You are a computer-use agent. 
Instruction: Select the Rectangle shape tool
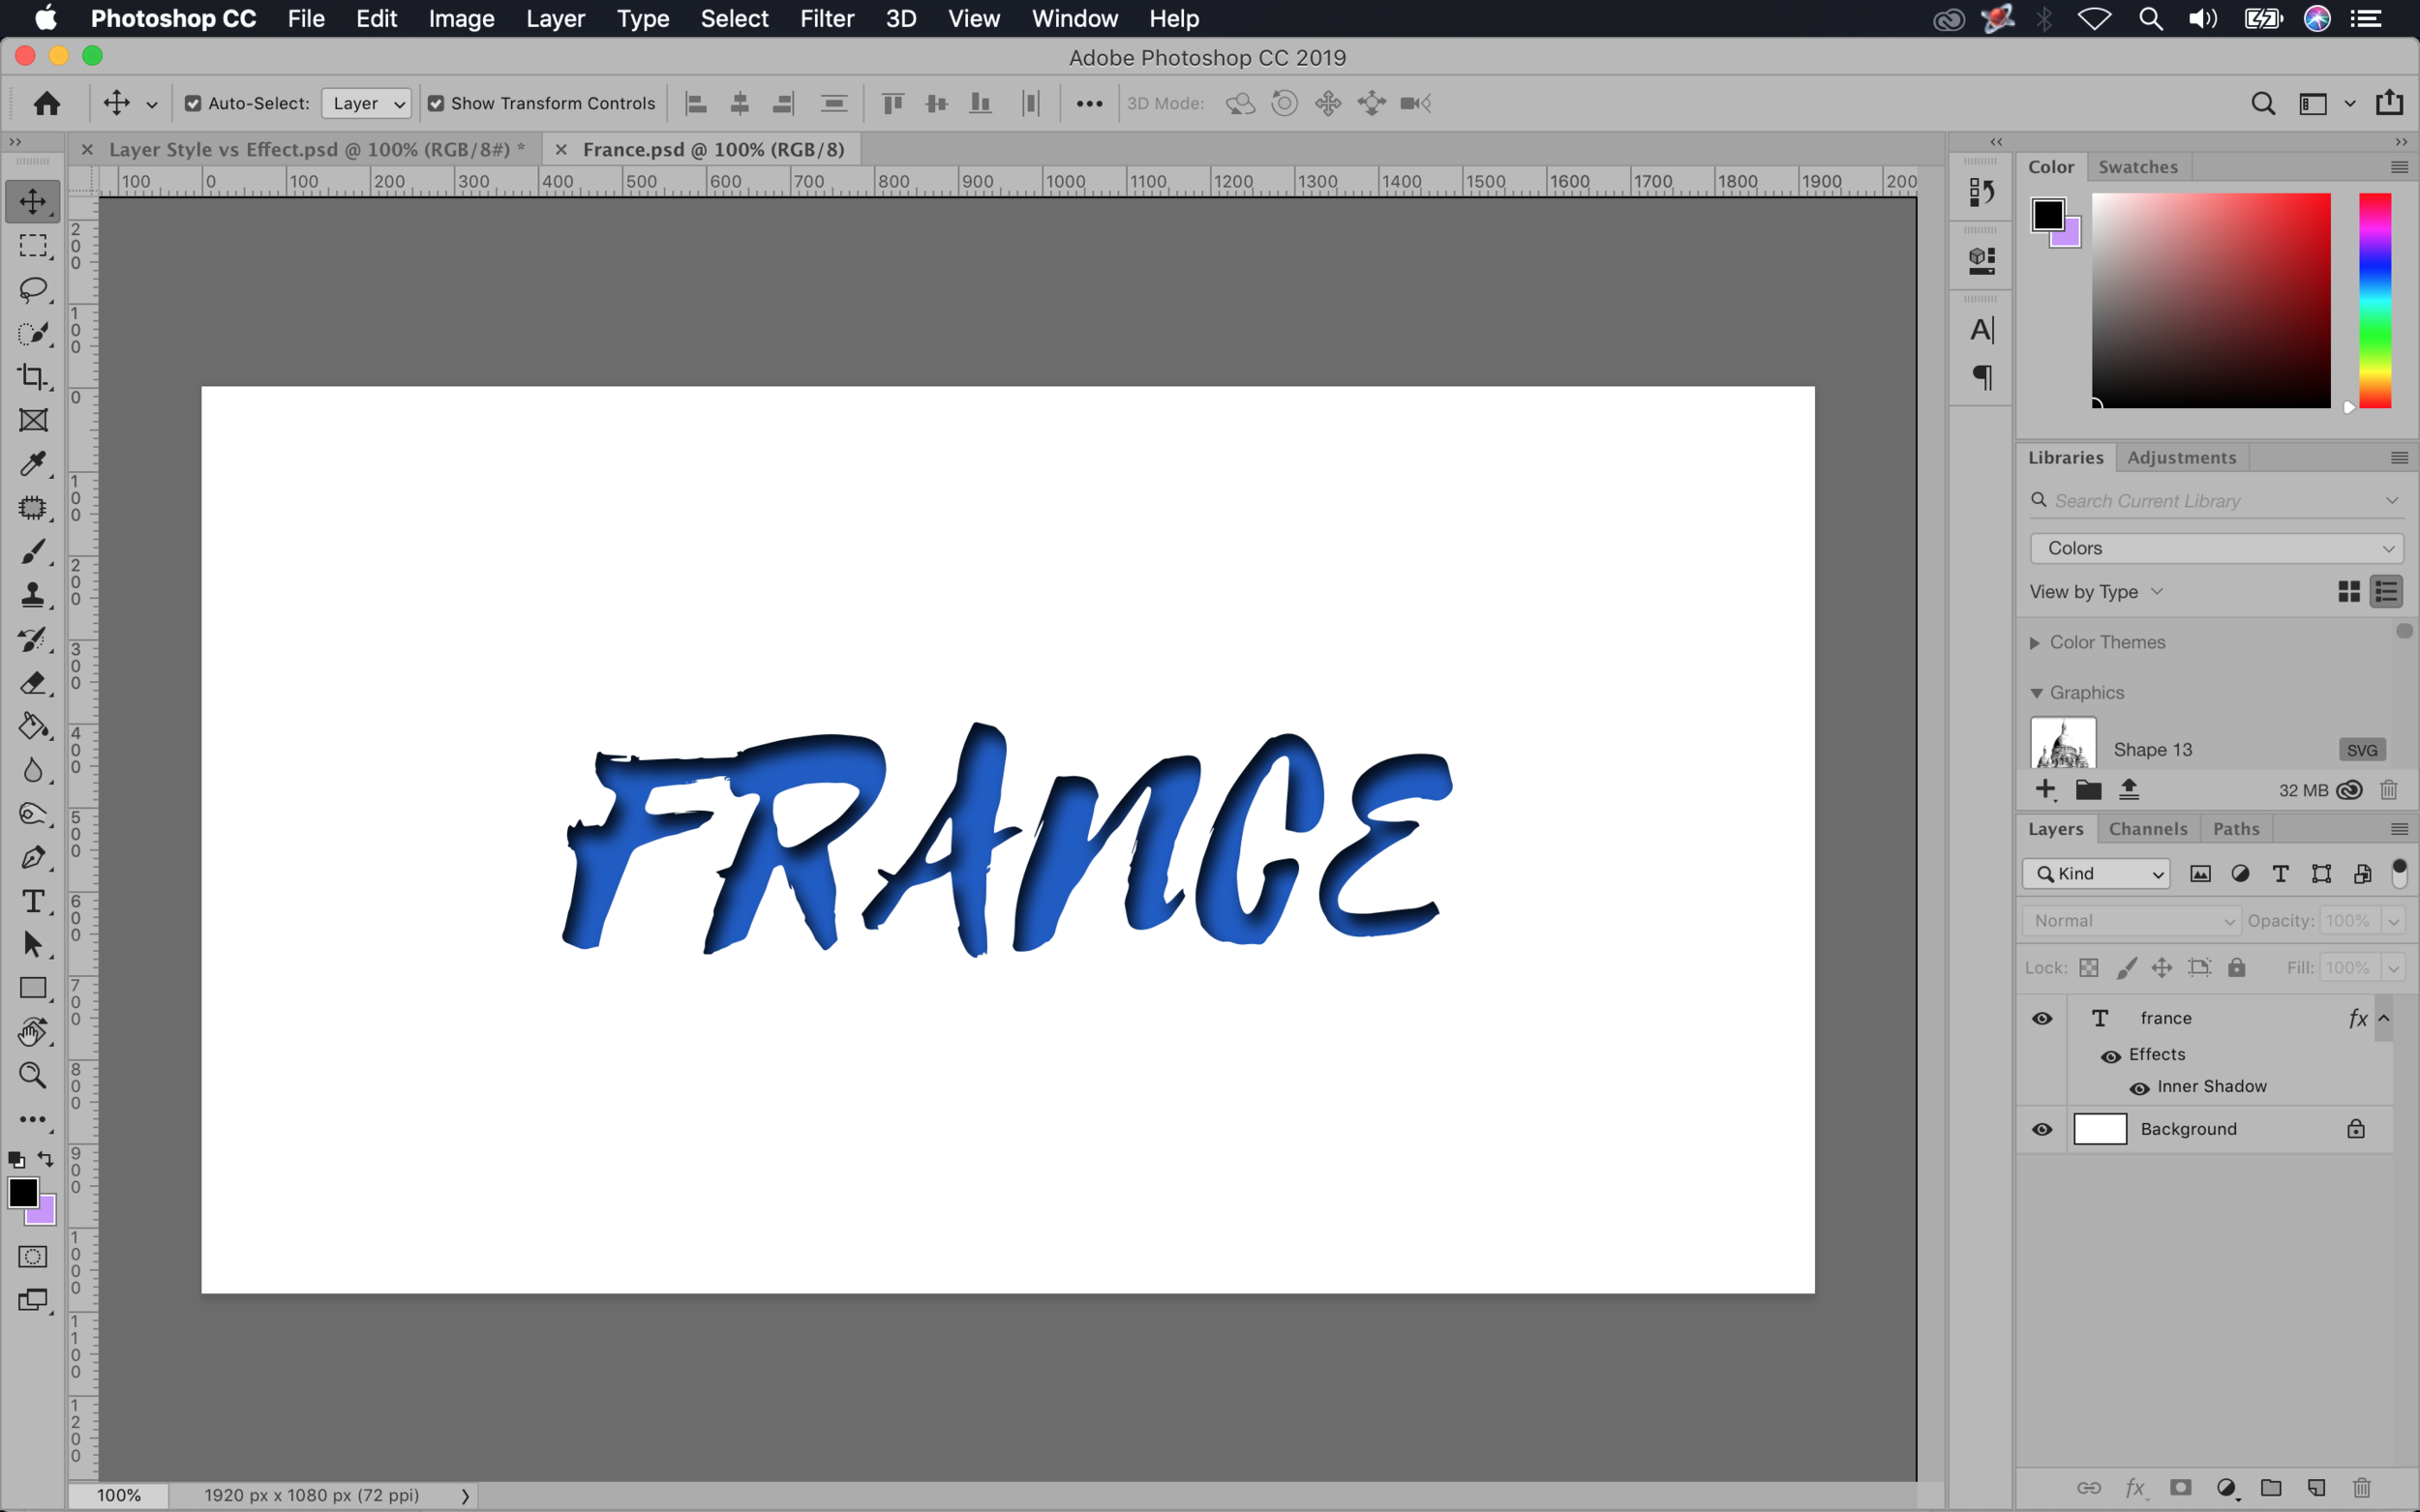pos(33,988)
